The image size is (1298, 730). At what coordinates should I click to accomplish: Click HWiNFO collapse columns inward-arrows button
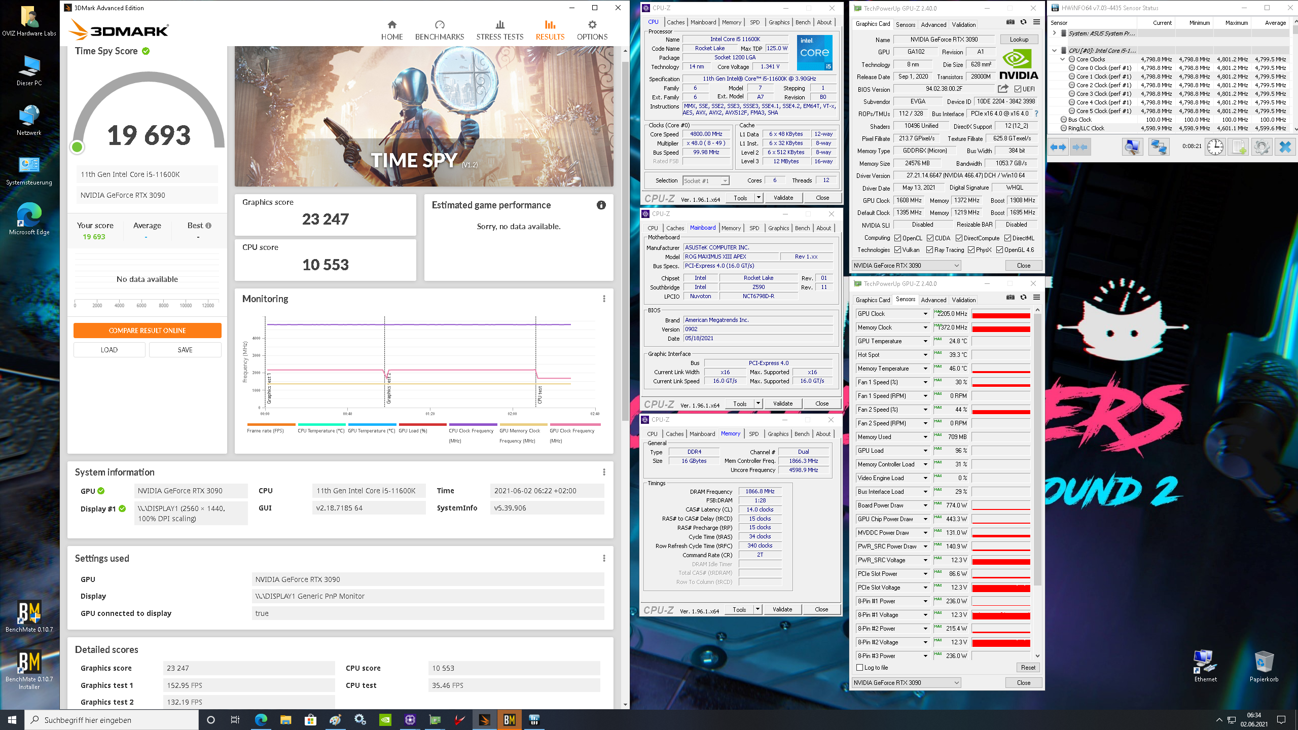point(1080,147)
